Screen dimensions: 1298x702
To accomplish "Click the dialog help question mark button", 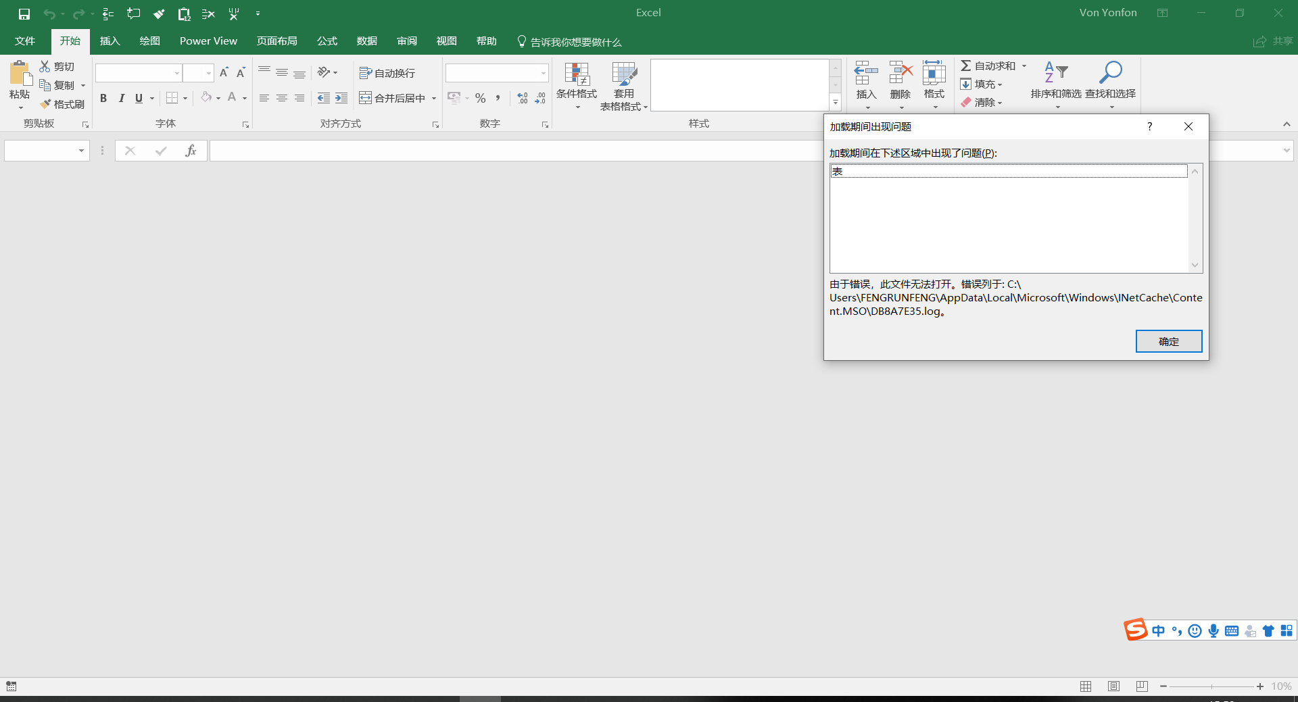I will 1149,126.
